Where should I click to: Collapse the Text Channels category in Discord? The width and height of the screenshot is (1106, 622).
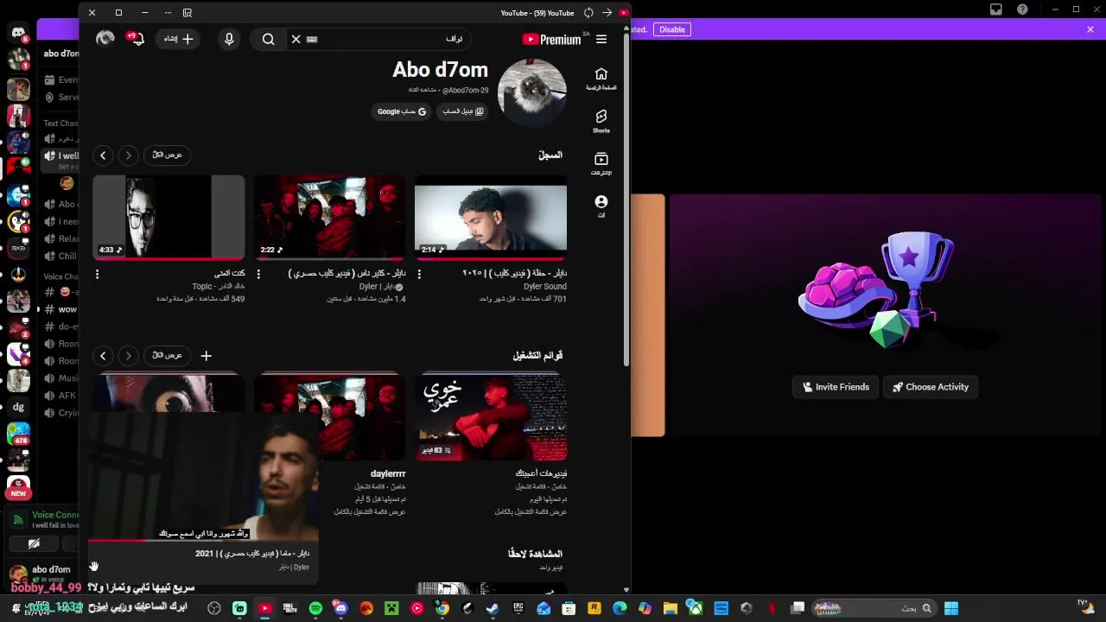(60, 124)
